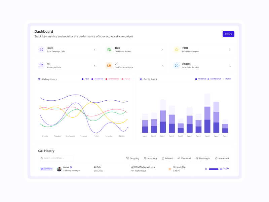Toggle the Machine/IVR series in Call by Agent
The image size is (269, 202).
tap(214, 79)
